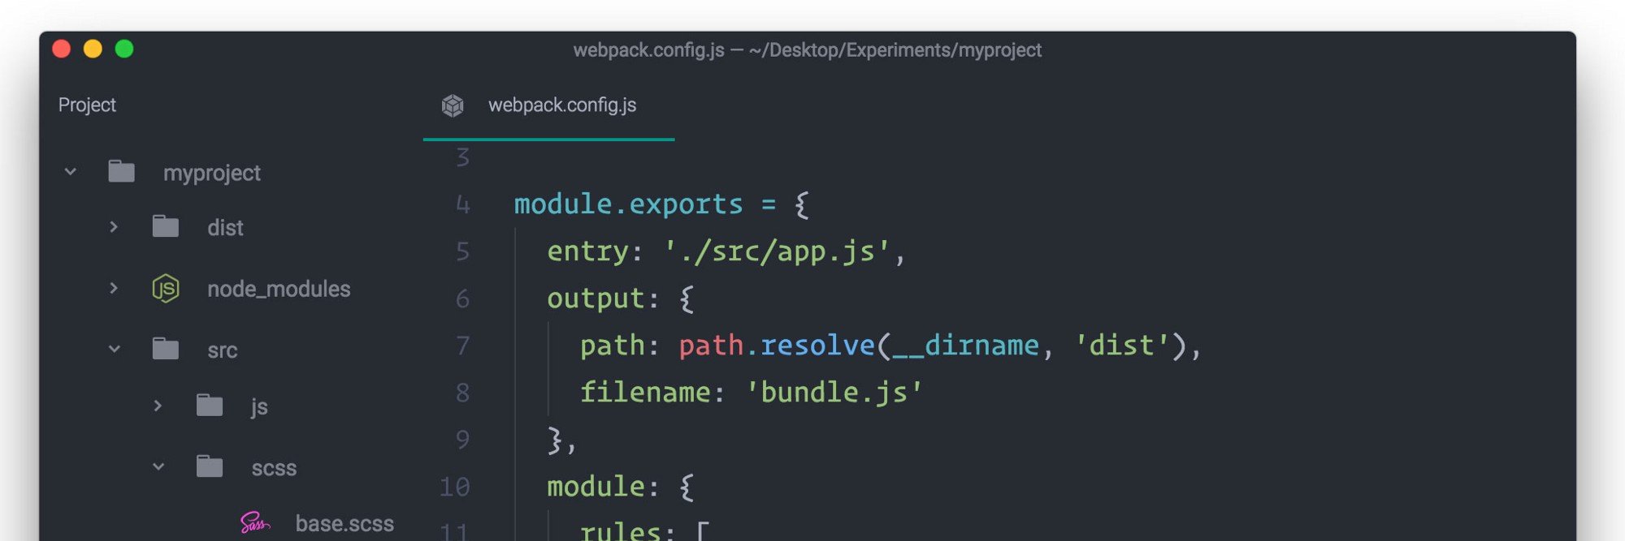Viewport: 1625px width, 541px height.
Task: Click the node_modules Node.js icon
Action: (x=166, y=289)
